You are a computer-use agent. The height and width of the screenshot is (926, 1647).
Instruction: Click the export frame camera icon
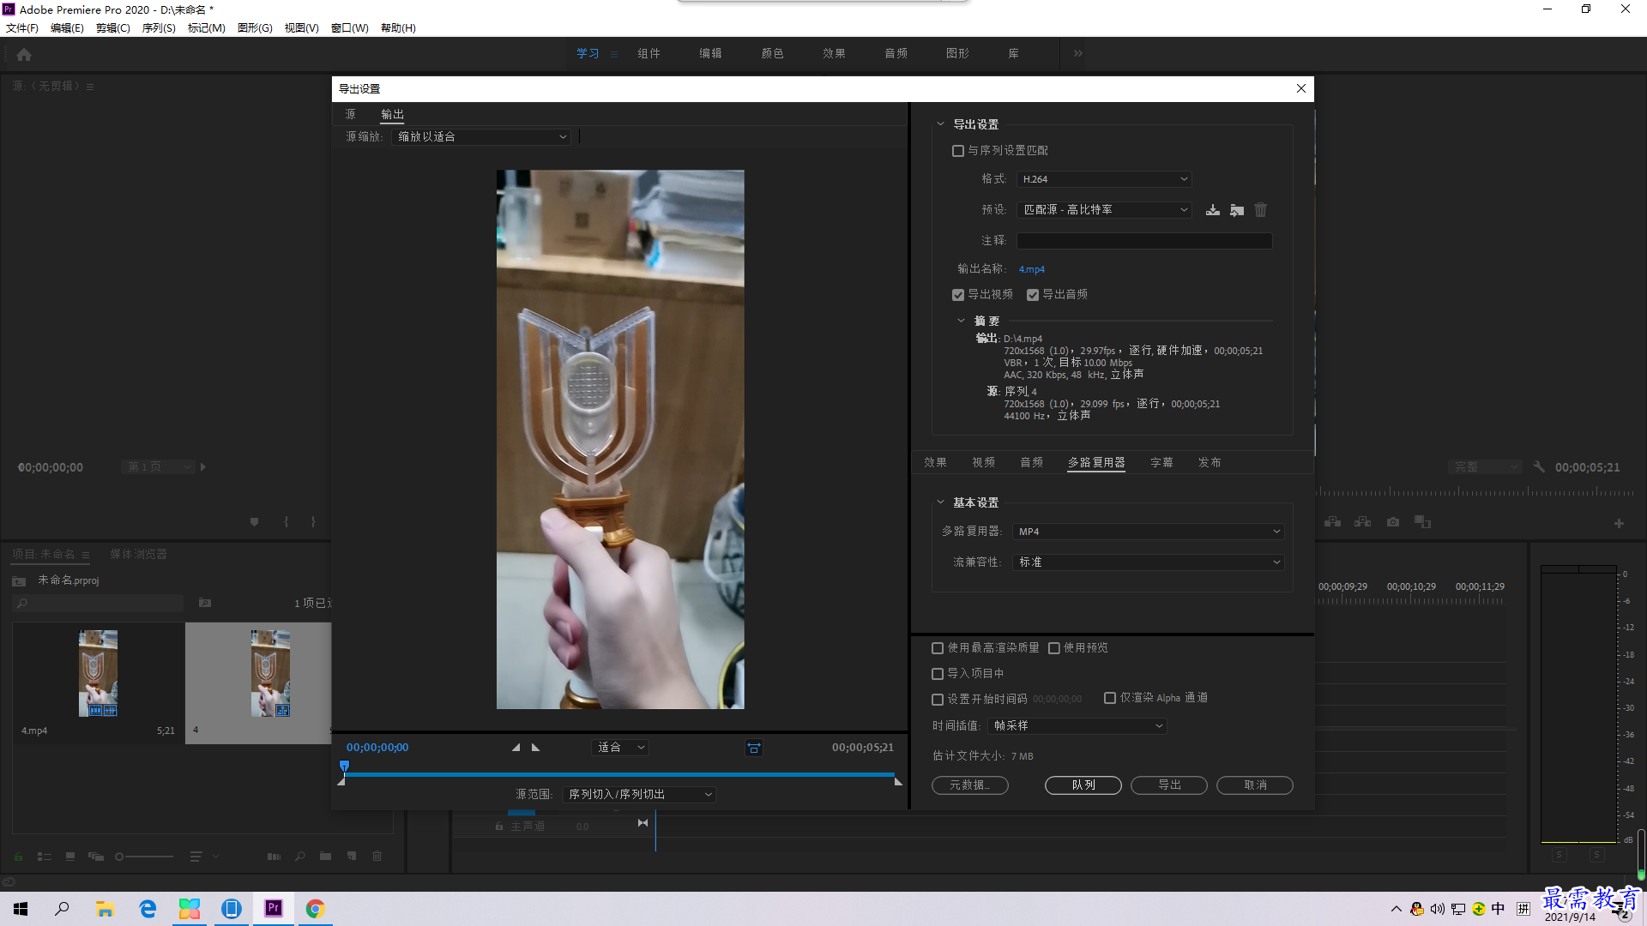(x=1393, y=522)
